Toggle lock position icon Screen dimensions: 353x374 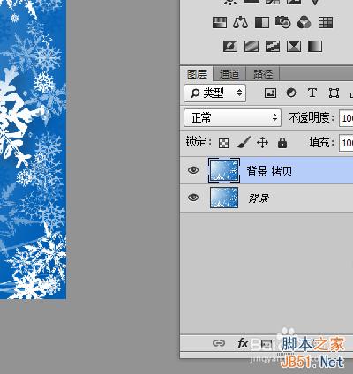pos(262,143)
